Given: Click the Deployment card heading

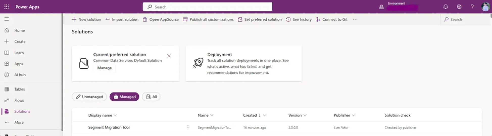Looking at the screenshot, I should click(219, 54).
